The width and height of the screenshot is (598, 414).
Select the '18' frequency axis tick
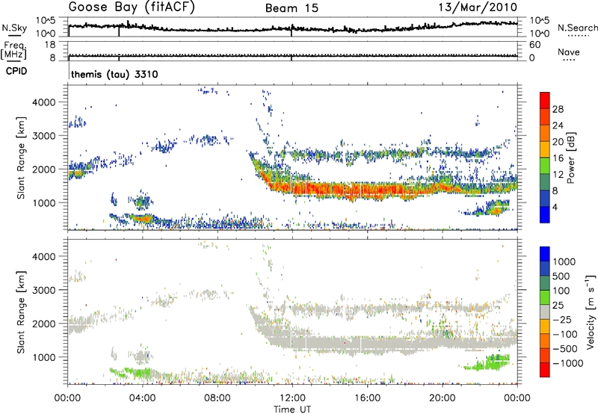[50, 45]
